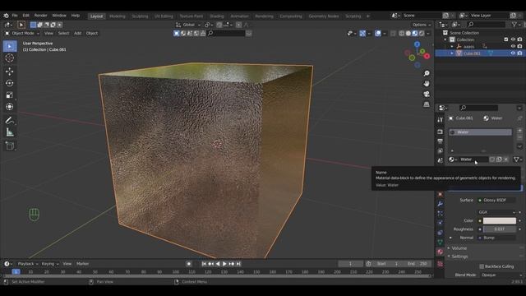The height and width of the screenshot is (296, 526).
Task: Open the Object Data properties green tab
Action: [441, 242]
